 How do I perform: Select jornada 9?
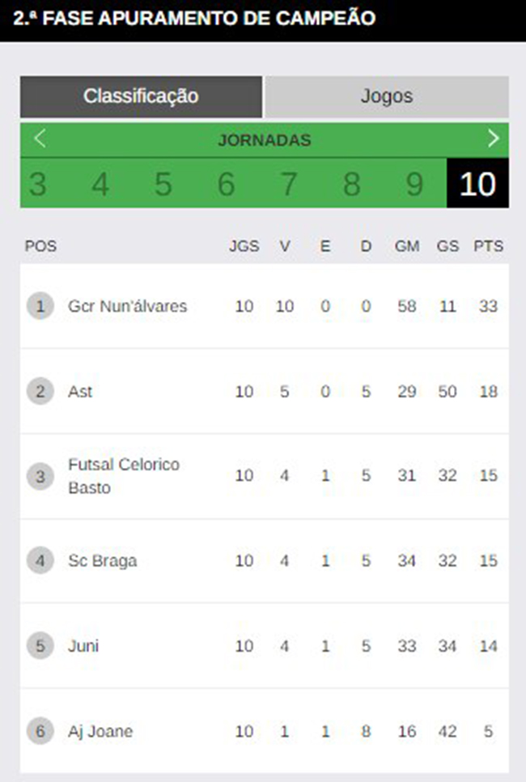(414, 184)
